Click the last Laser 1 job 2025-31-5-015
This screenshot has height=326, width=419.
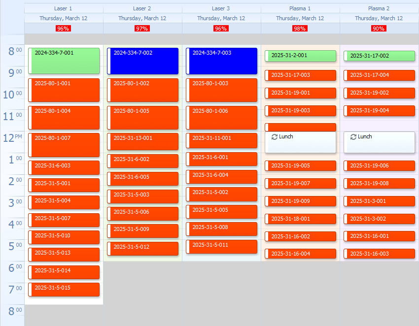click(64, 290)
